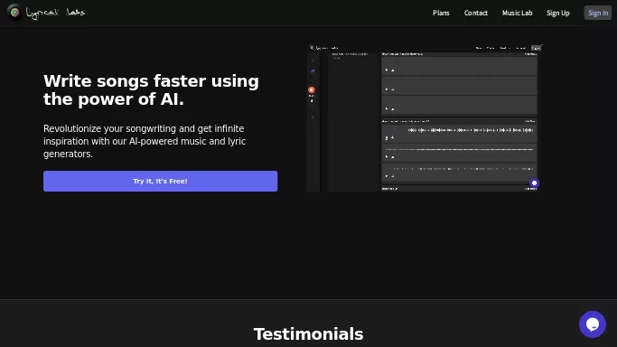The width and height of the screenshot is (617, 347).
Task: Click the Sign In button
Action: (x=597, y=13)
